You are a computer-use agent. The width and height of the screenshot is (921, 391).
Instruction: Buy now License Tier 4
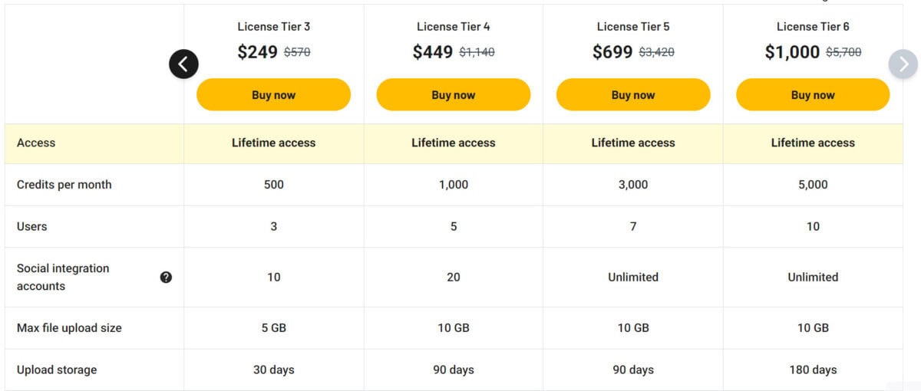point(453,95)
